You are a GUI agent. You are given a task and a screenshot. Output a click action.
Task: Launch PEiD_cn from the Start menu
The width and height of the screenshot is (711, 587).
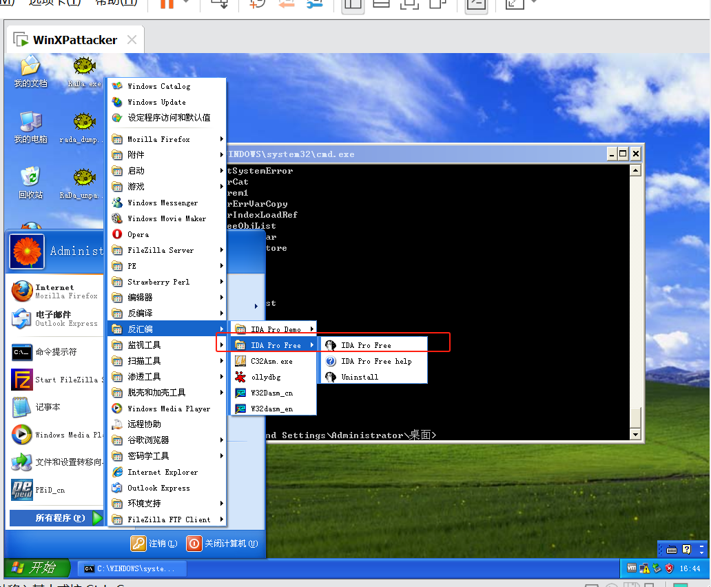[55, 490]
